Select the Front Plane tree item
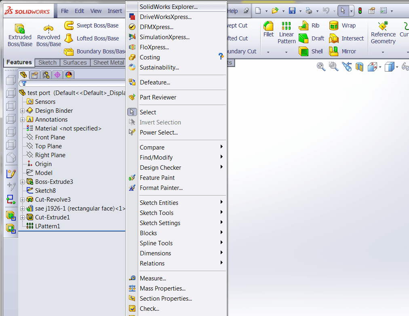Viewport: 409px width, 316px height. pos(46,137)
